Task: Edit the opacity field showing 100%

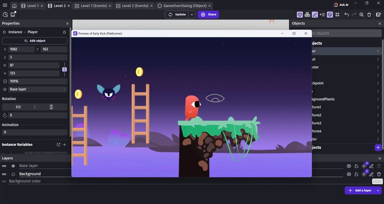Action: (x=37, y=81)
